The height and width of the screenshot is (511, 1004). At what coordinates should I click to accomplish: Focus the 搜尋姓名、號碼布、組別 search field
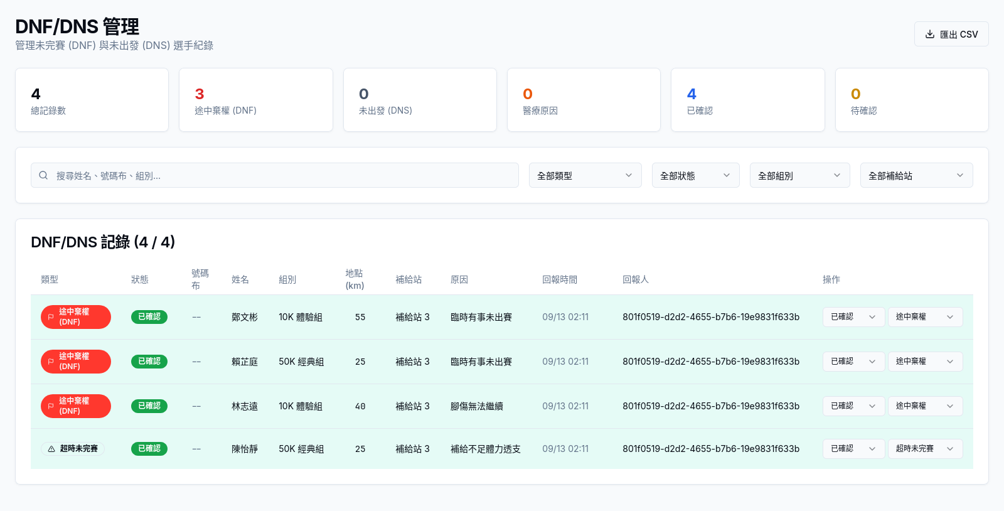pos(275,175)
